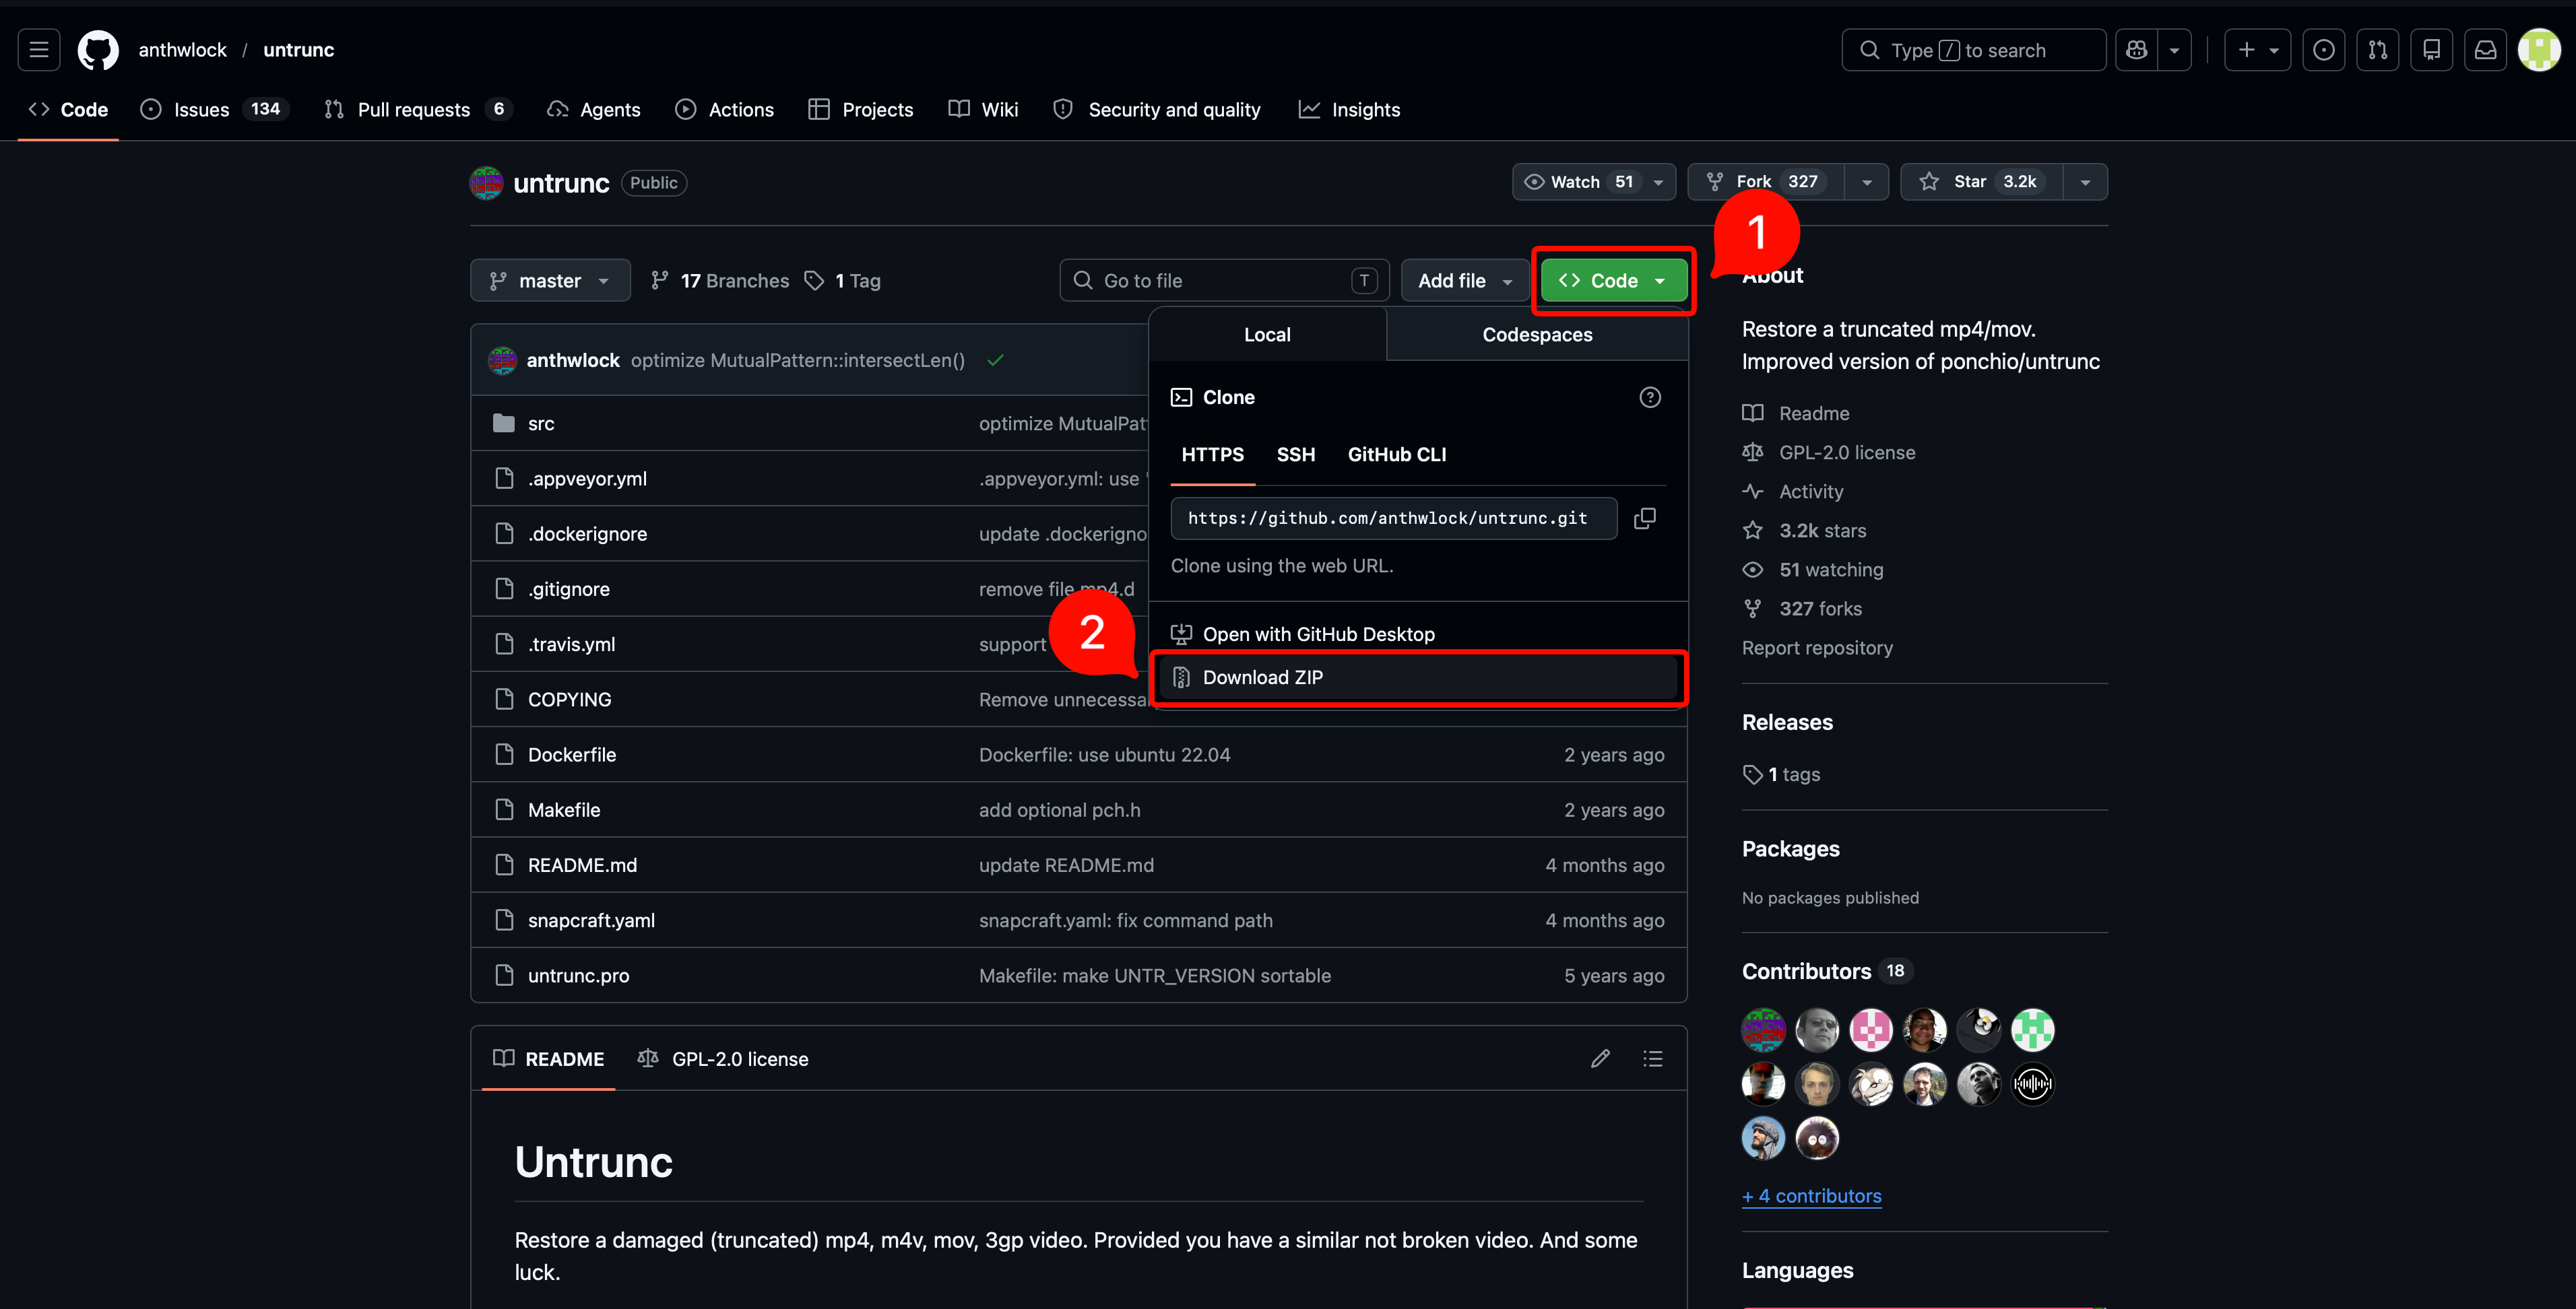The image size is (2576, 1309).
Task: View 1 Tag link
Action: point(844,281)
